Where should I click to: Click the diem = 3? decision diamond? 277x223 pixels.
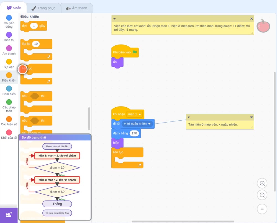point(57,168)
